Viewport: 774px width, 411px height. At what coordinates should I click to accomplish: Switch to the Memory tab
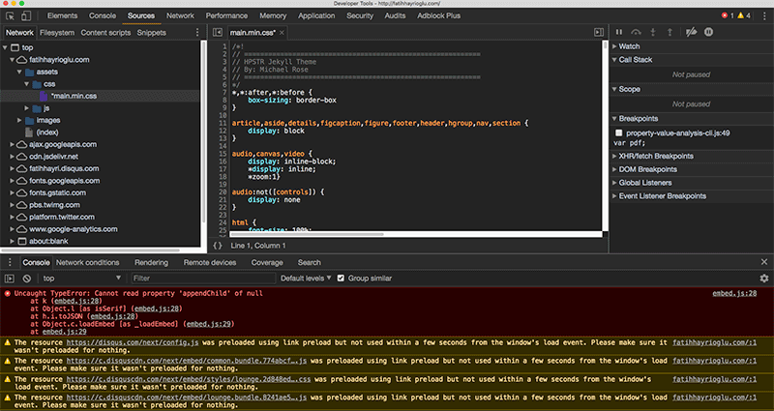click(x=273, y=15)
